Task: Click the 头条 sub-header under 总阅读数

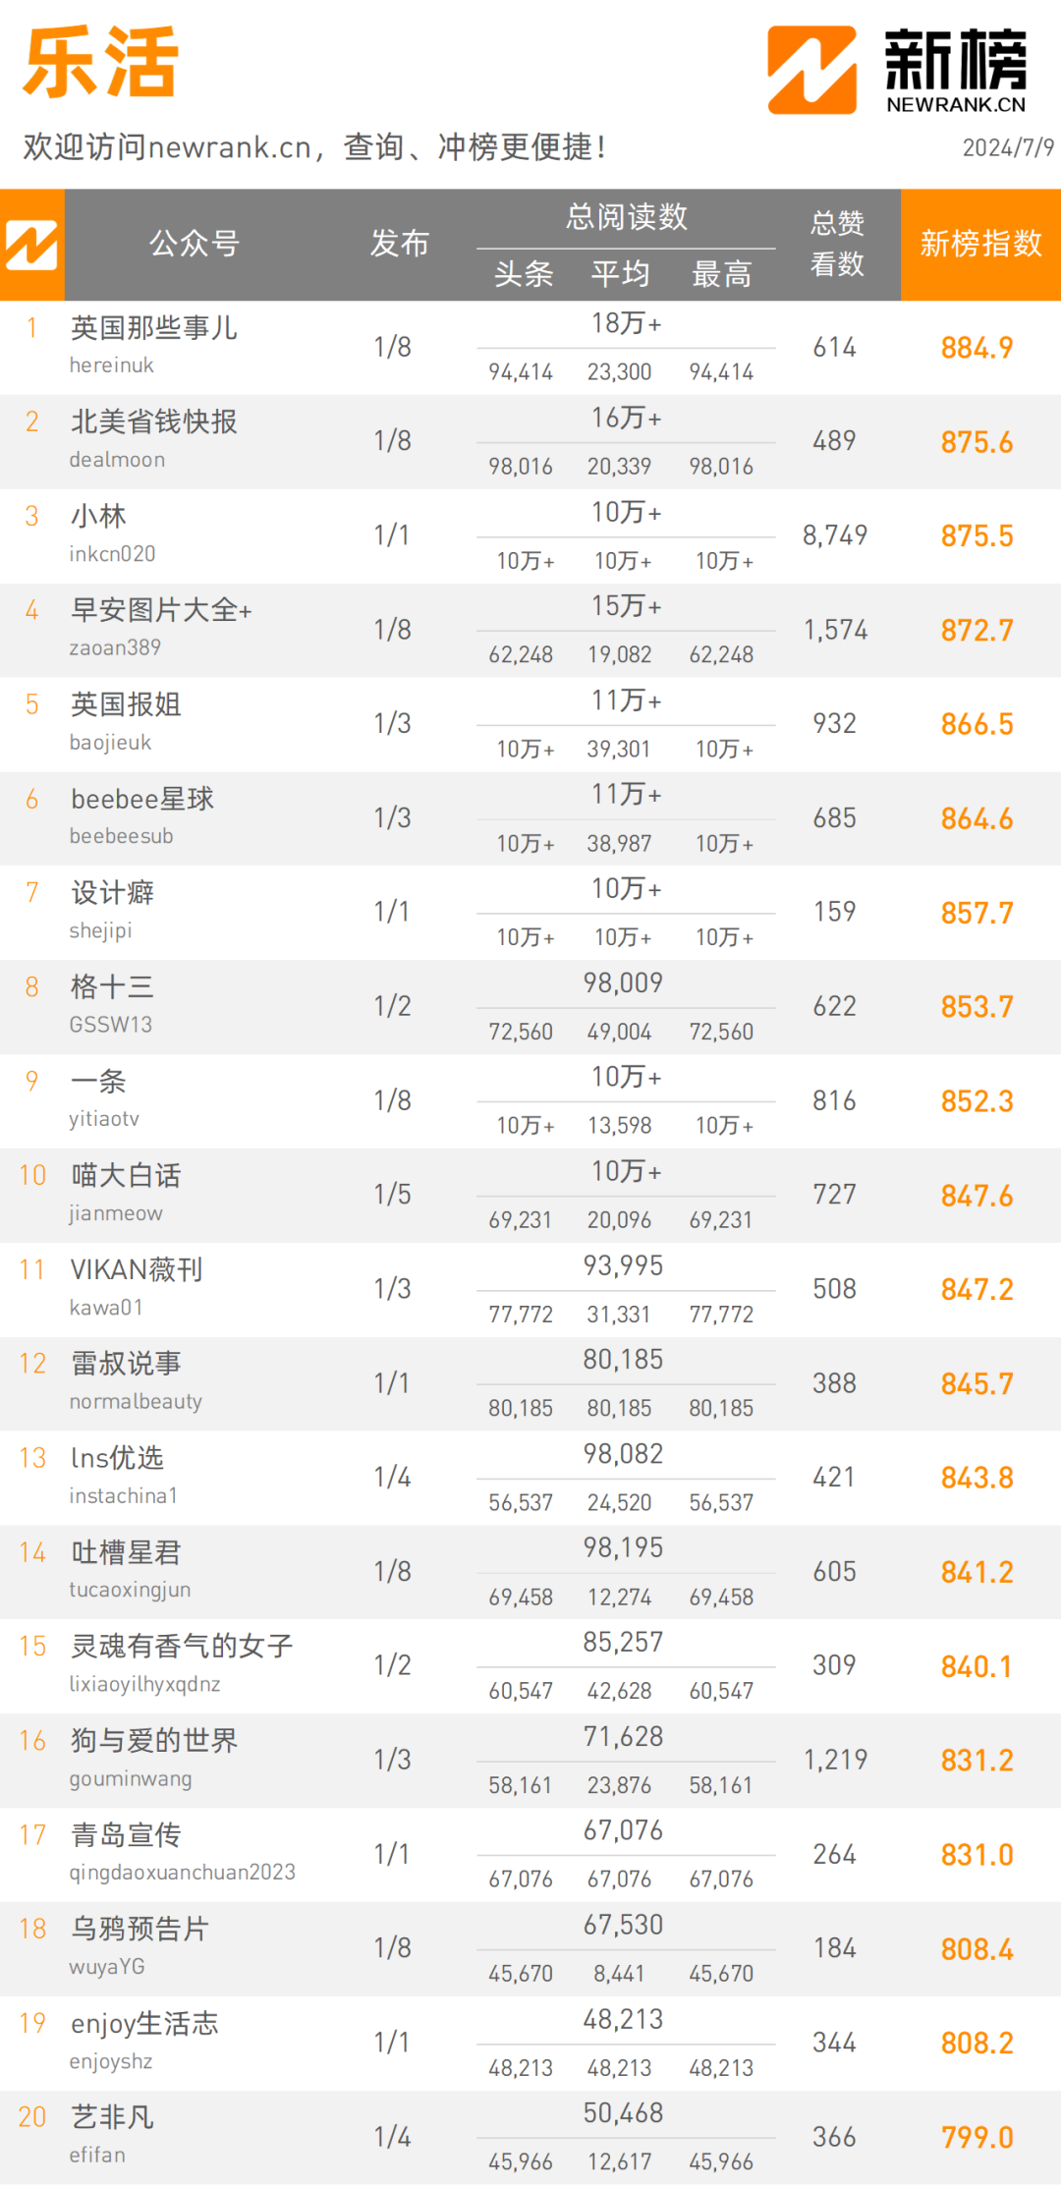Action: coord(524,273)
